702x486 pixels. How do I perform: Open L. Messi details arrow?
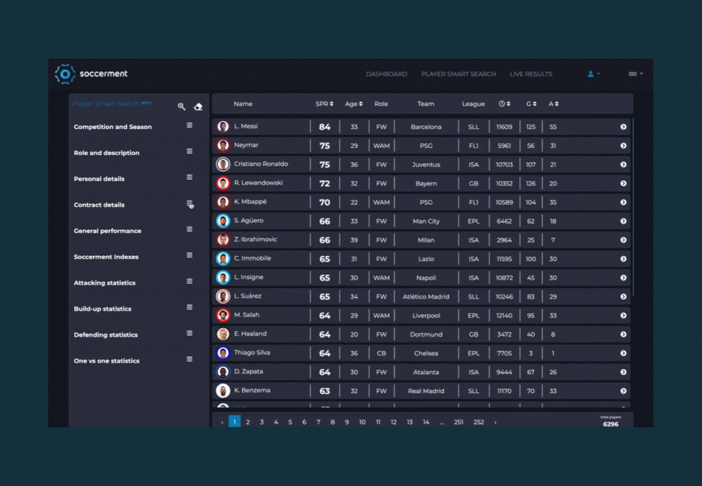click(x=623, y=127)
